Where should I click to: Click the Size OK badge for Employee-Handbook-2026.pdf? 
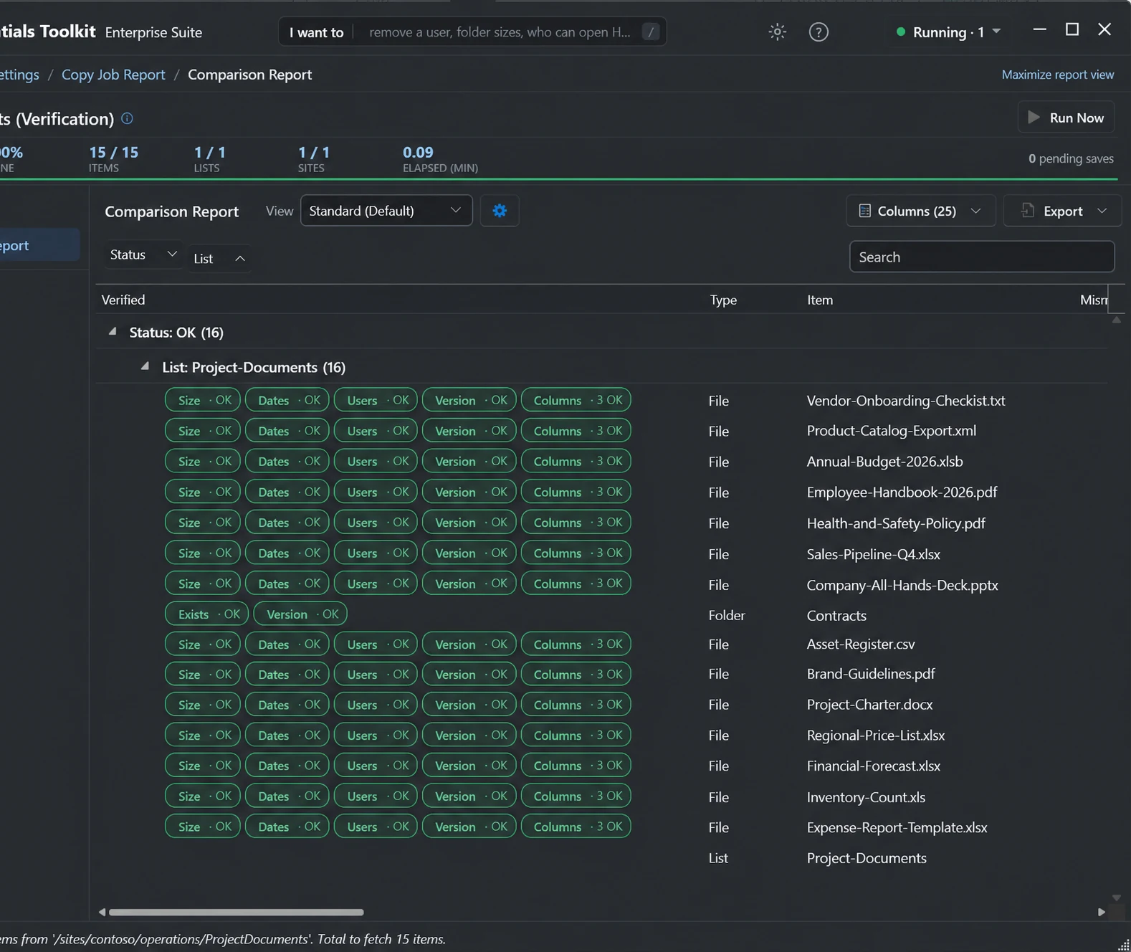tap(203, 492)
